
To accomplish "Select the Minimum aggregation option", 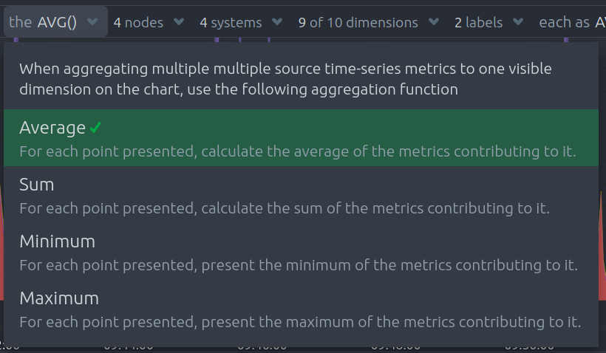I will coord(301,251).
